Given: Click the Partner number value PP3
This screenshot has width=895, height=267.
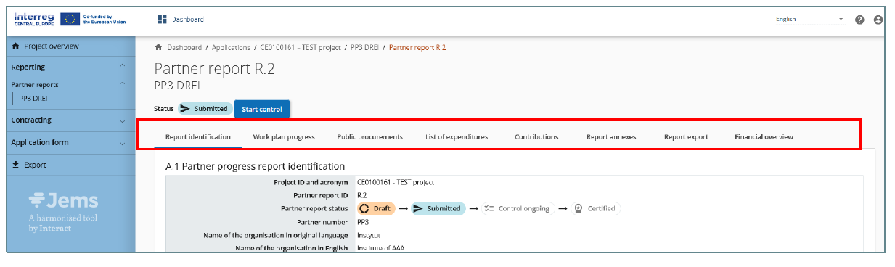Looking at the screenshot, I should pyautogui.click(x=363, y=222).
